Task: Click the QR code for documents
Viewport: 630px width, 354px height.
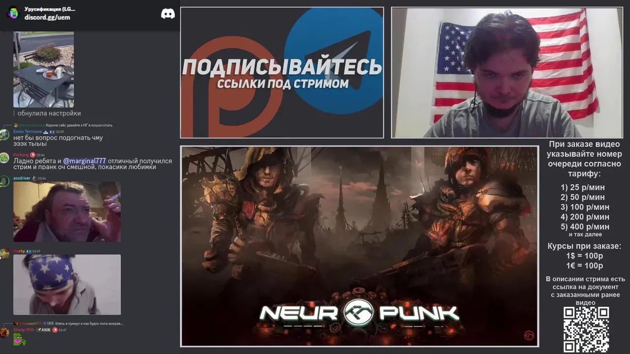Action: coord(586,329)
